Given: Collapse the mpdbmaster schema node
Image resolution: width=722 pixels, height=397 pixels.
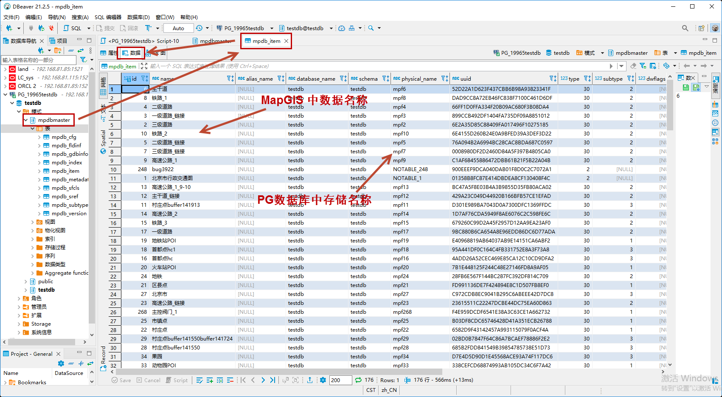Looking at the screenshot, I should (x=25, y=120).
